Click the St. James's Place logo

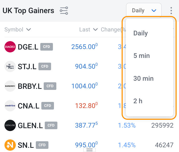(x=10, y=66)
